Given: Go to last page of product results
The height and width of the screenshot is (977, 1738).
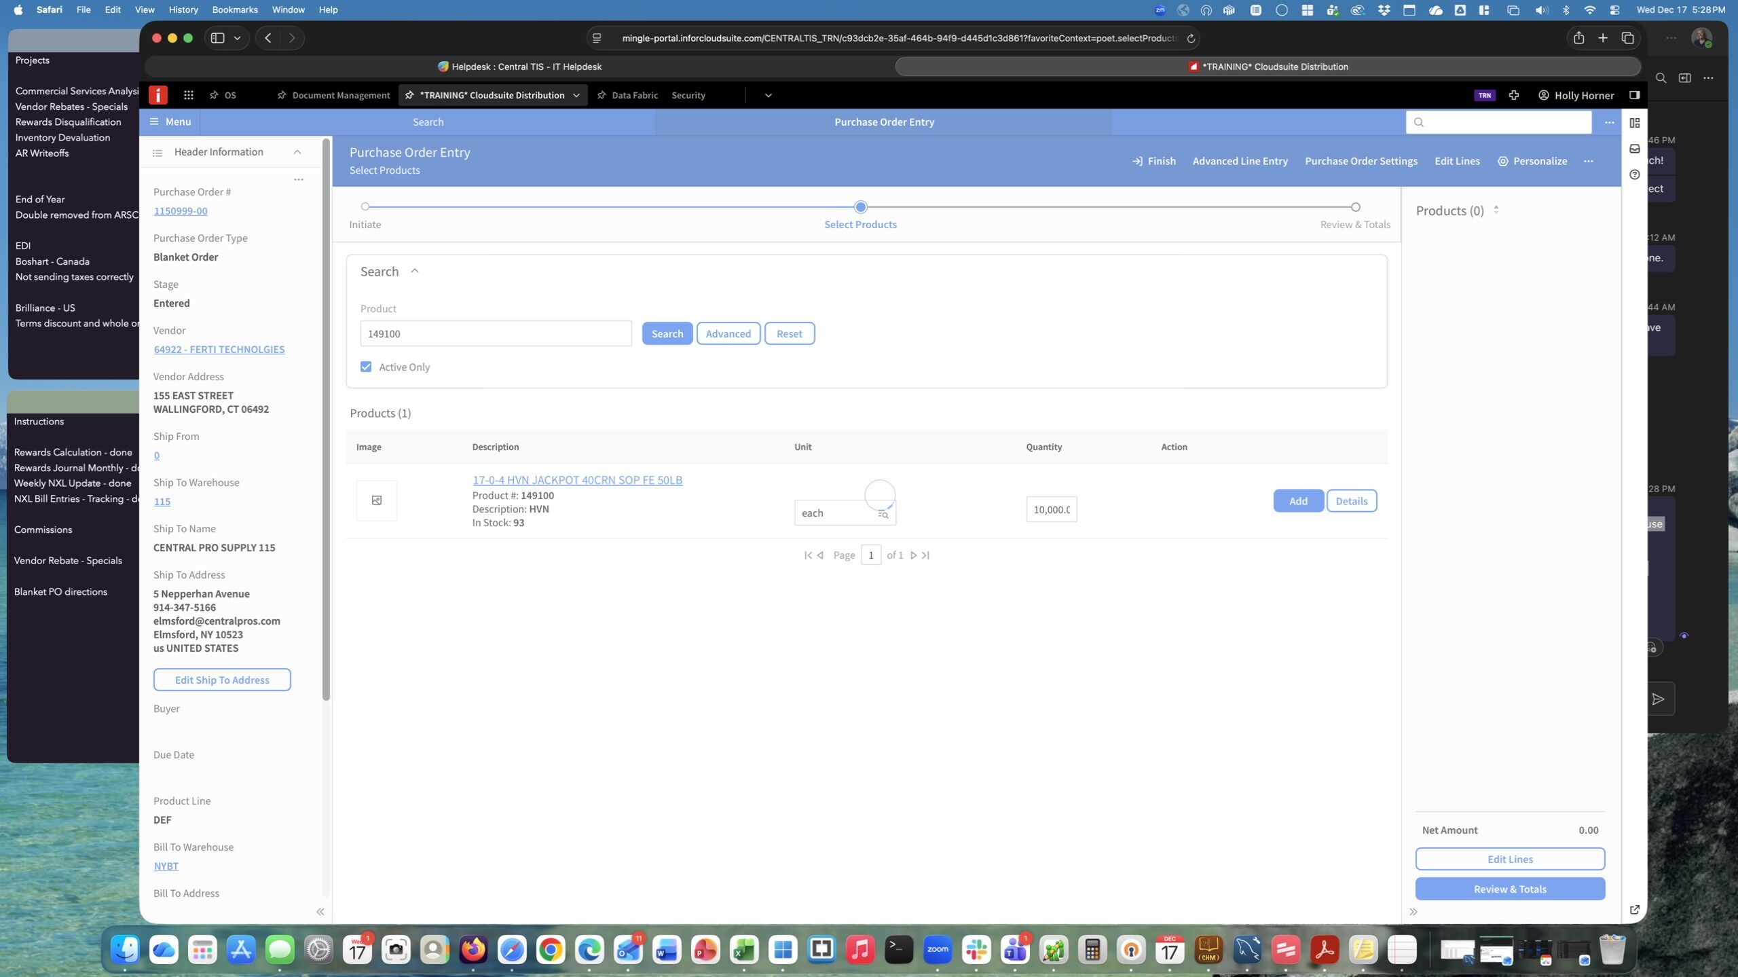Looking at the screenshot, I should click(x=925, y=555).
